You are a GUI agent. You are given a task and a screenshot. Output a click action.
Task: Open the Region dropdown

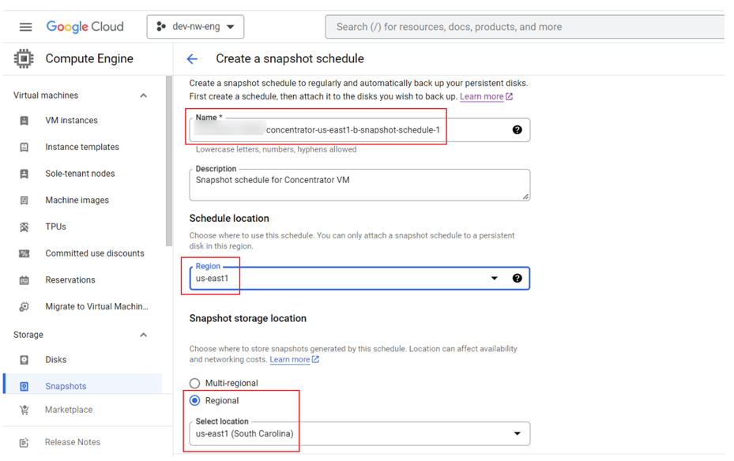click(495, 279)
